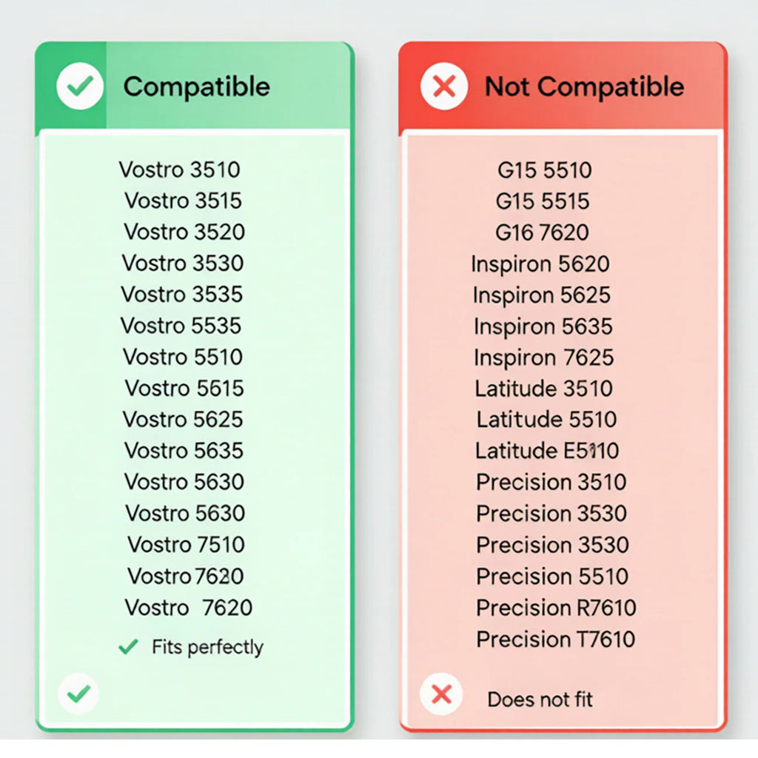Click the small checkmark next to Fits perfectly
Viewport: 758px width, 758px height.
[x=128, y=646]
